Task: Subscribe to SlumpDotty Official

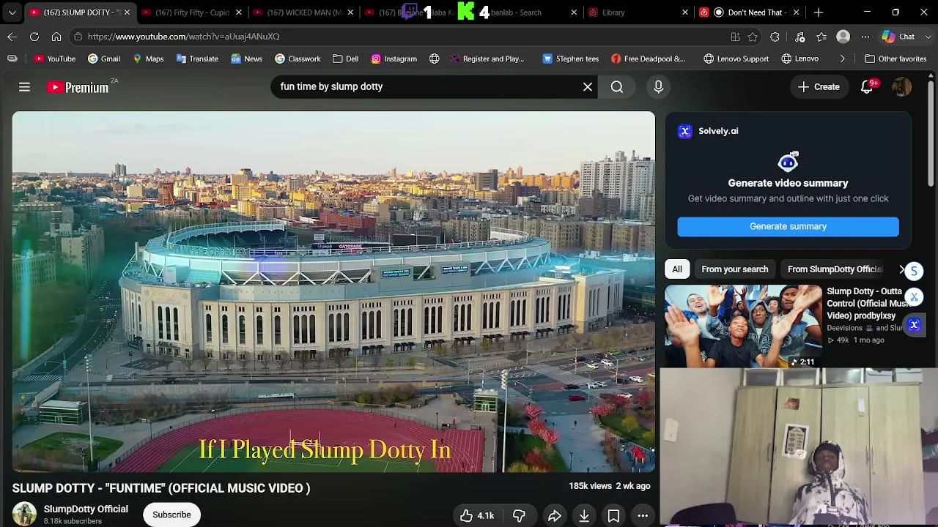Action: [x=171, y=515]
